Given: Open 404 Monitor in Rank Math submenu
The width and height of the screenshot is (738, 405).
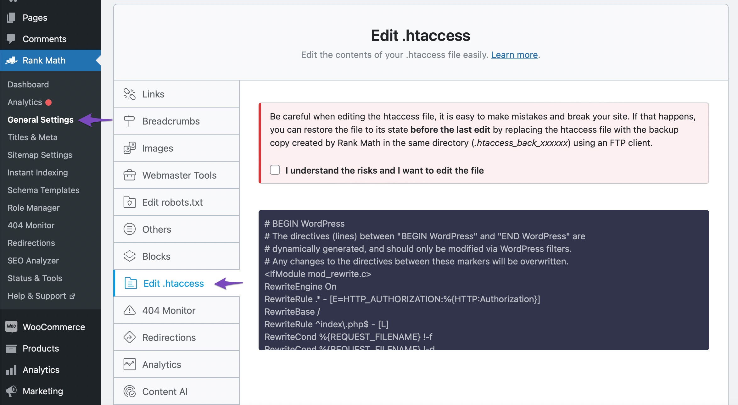Looking at the screenshot, I should point(31,225).
